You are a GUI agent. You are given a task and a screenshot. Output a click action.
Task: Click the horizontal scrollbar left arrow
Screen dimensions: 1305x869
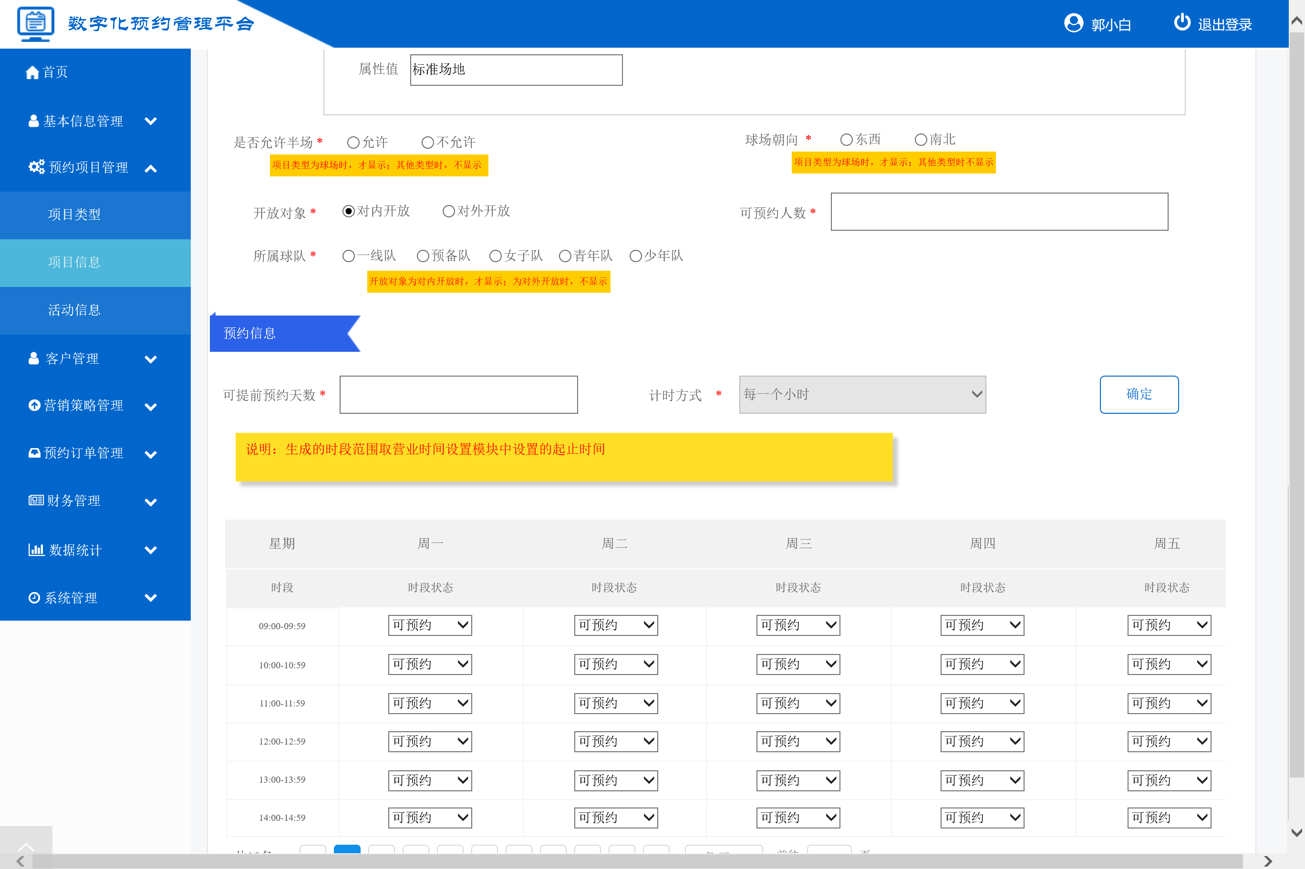tap(20, 861)
